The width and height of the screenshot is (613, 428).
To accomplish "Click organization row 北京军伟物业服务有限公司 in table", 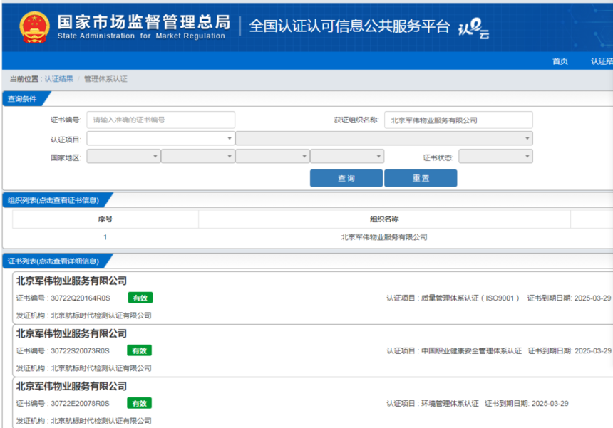I will (x=383, y=237).
